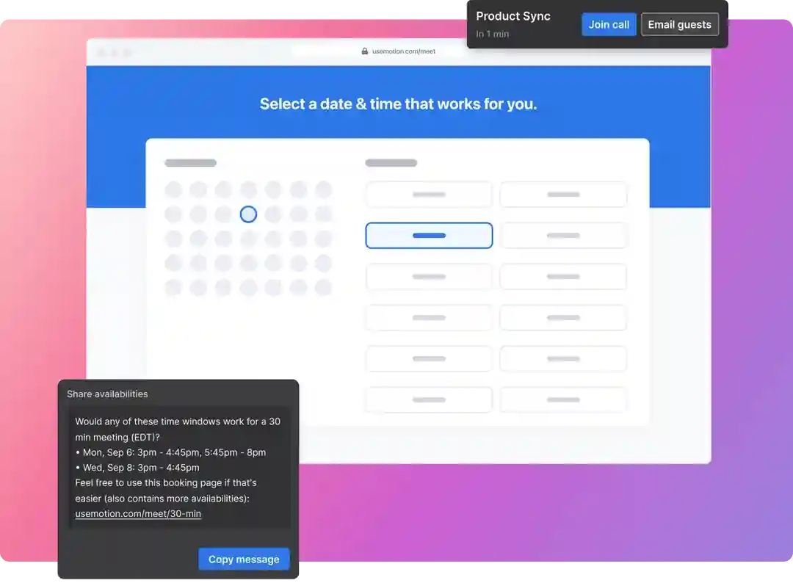The image size is (793, 583).
Task: Click the usemotion.com/meet address bar
Action: click(x=403, y=51)
